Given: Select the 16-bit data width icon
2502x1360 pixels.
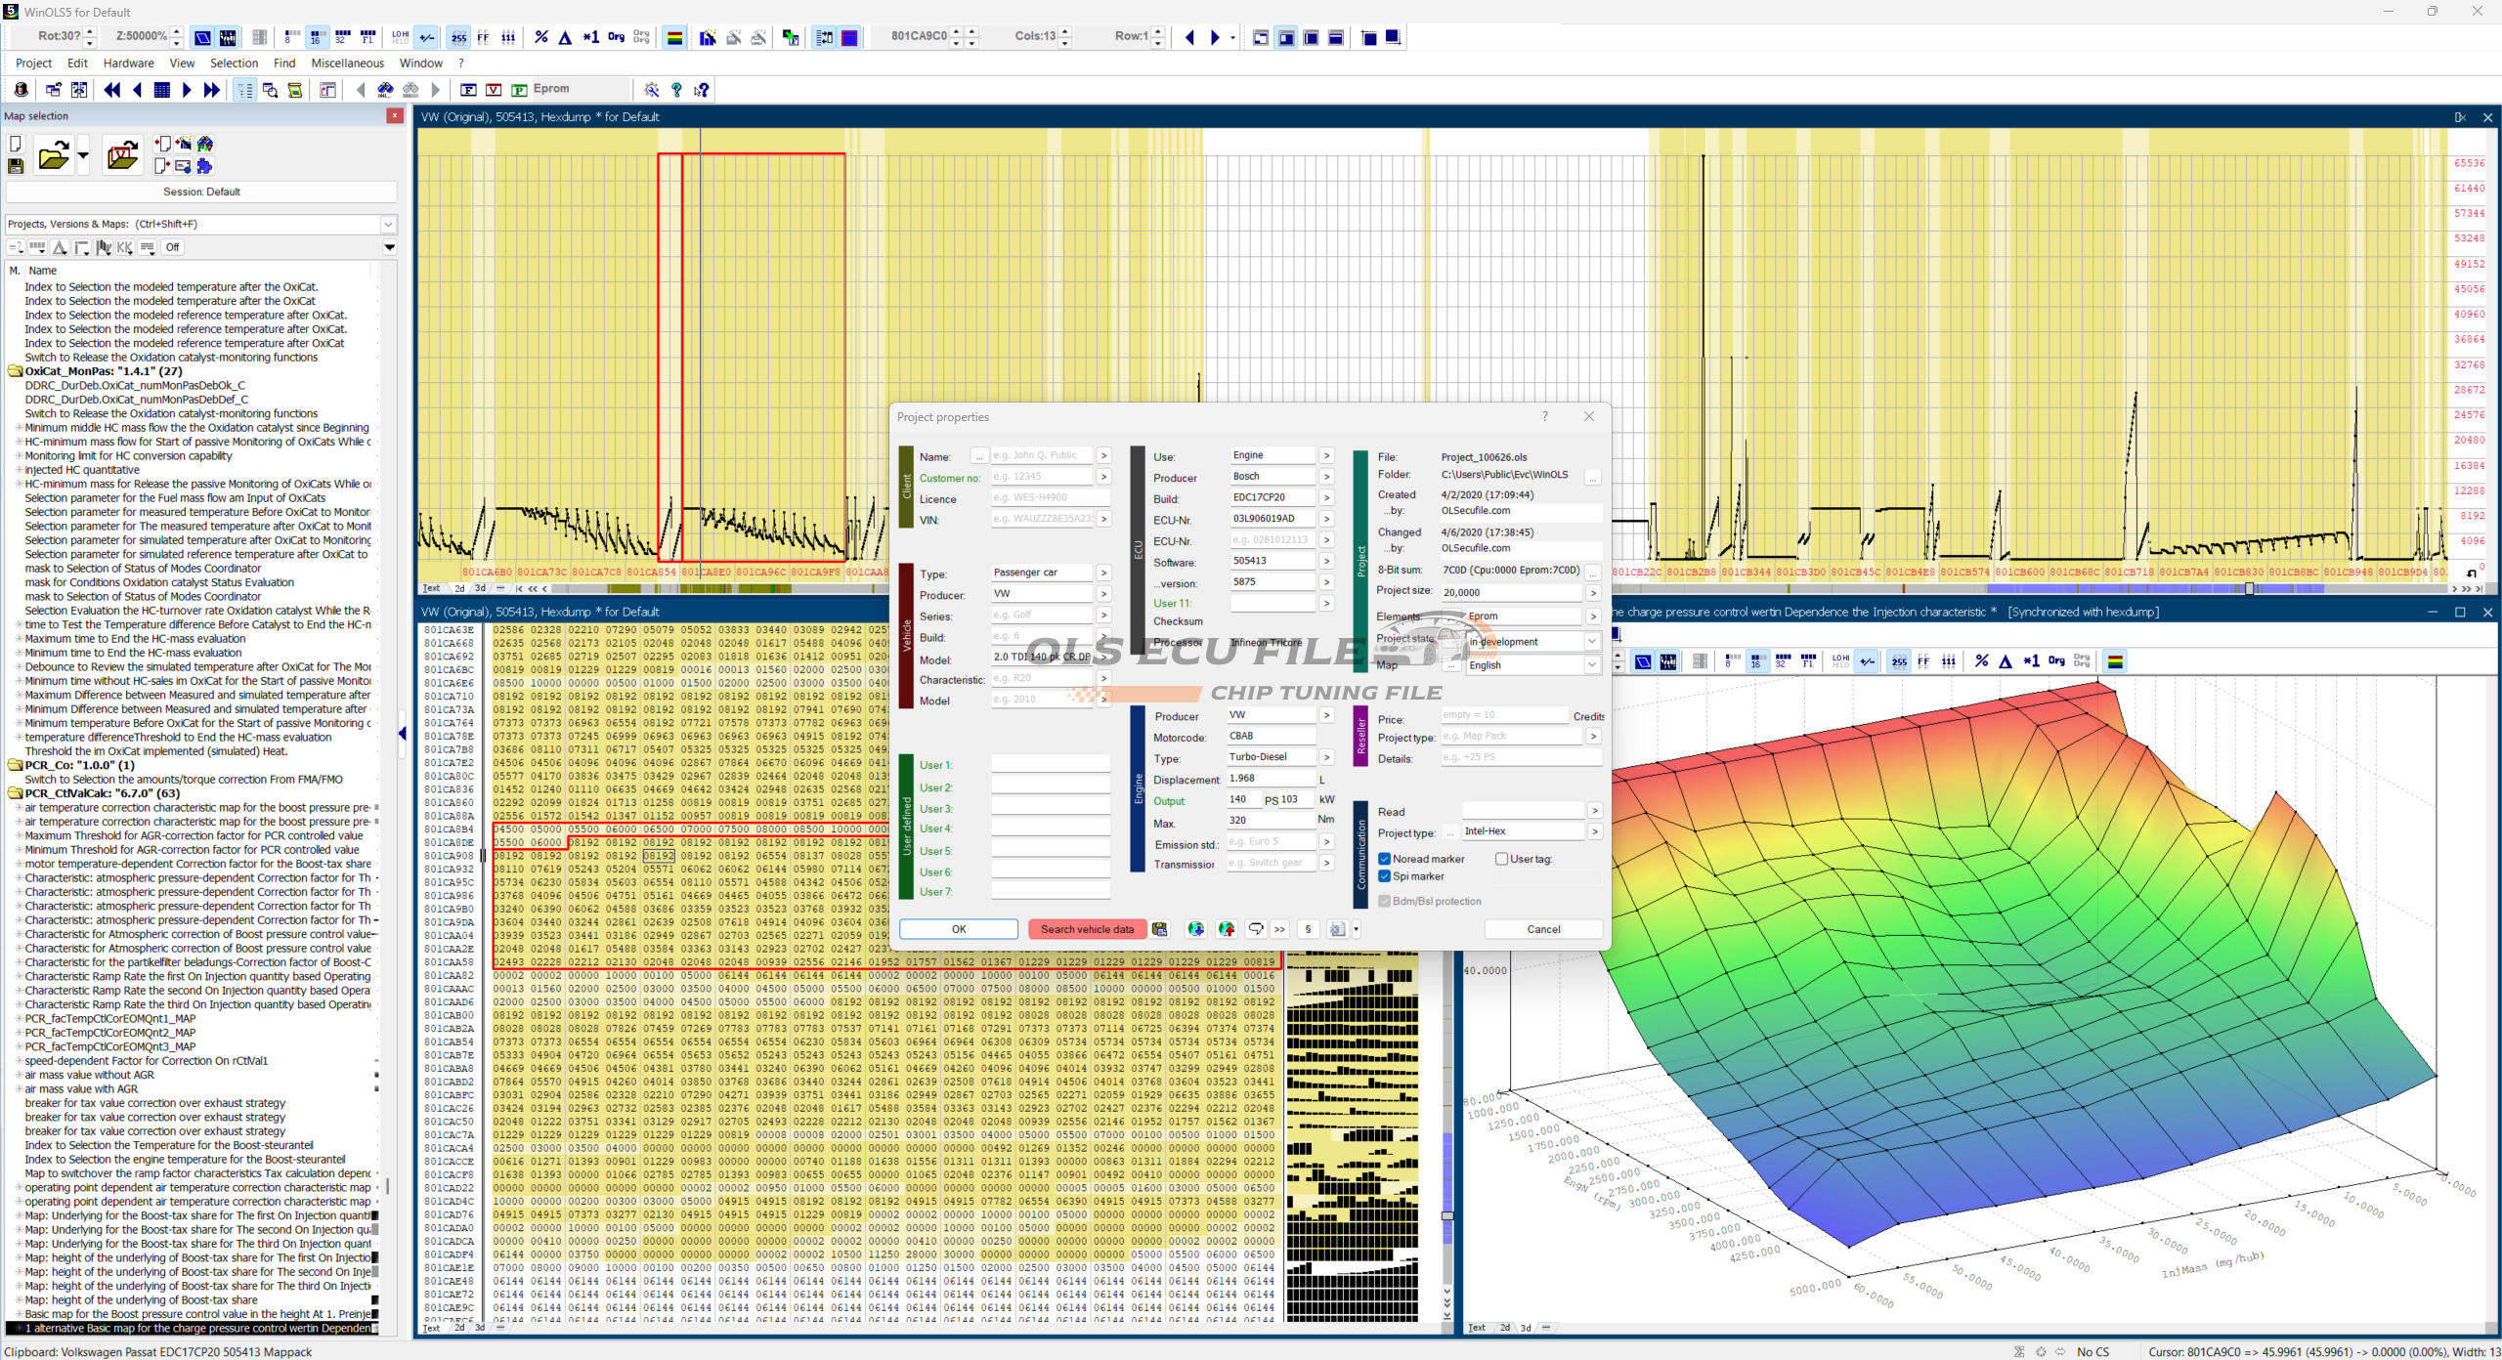Looking at the screenshot, I should click(x=316, y=37).
